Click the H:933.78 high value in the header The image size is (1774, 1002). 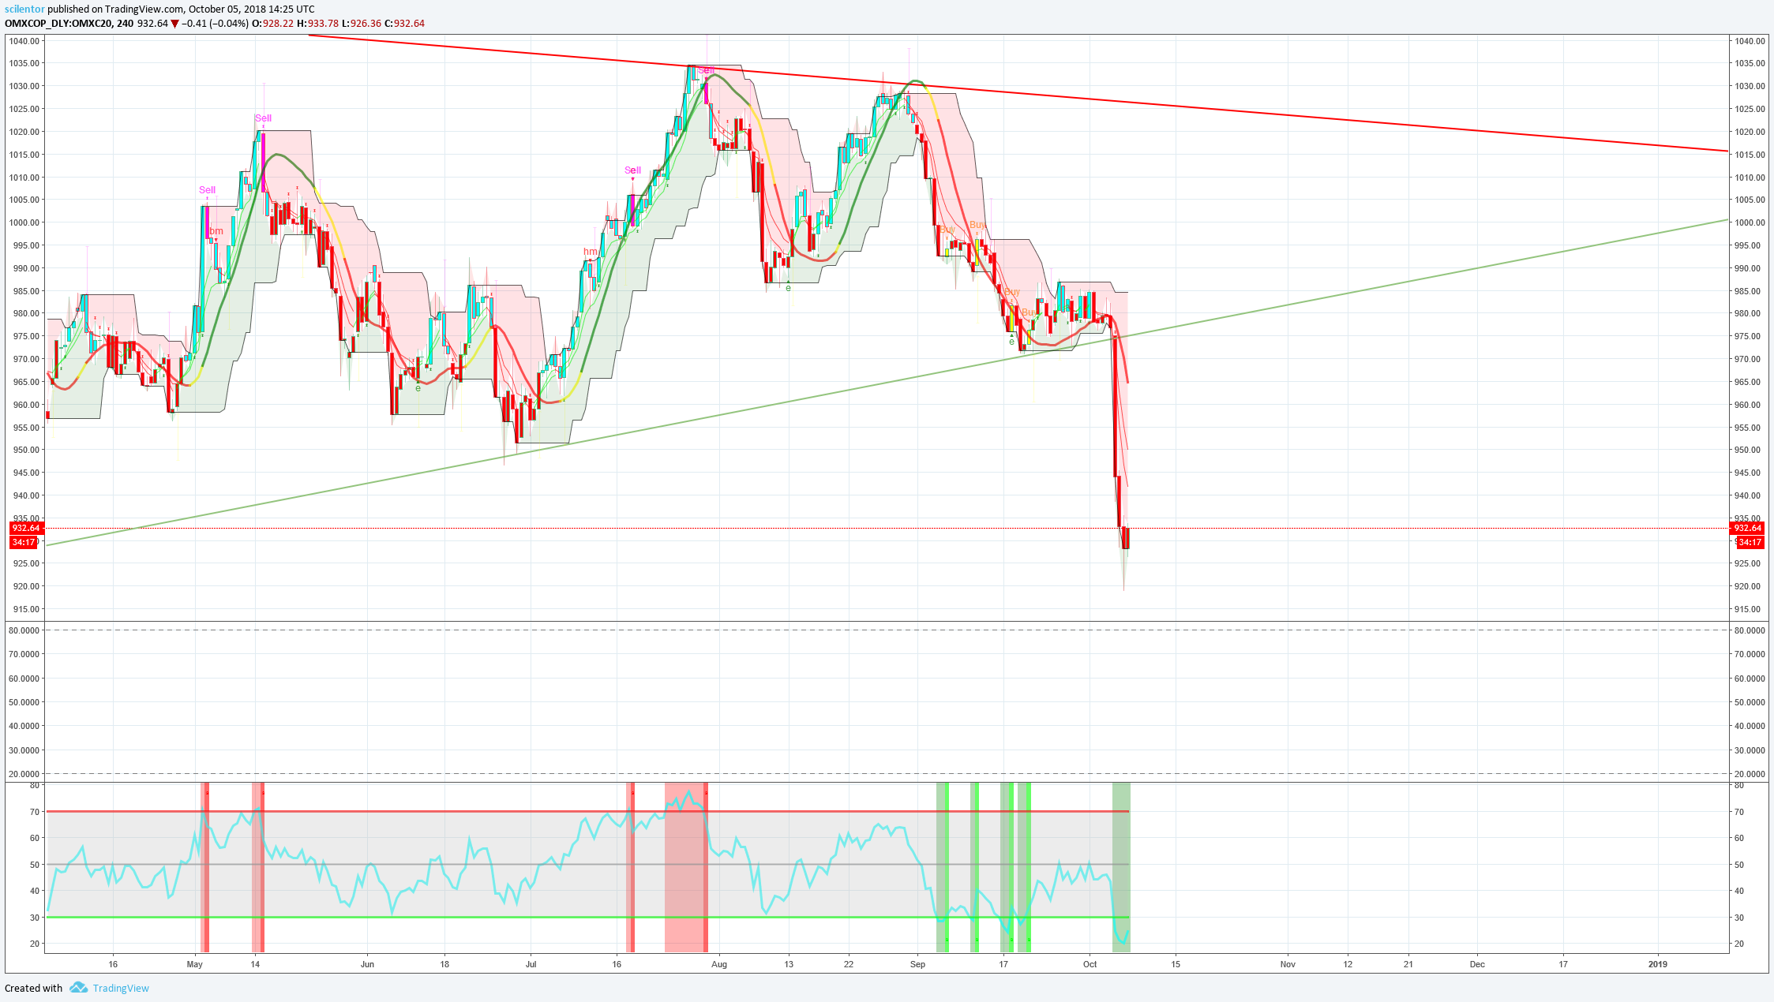click(x=317, y=23)
